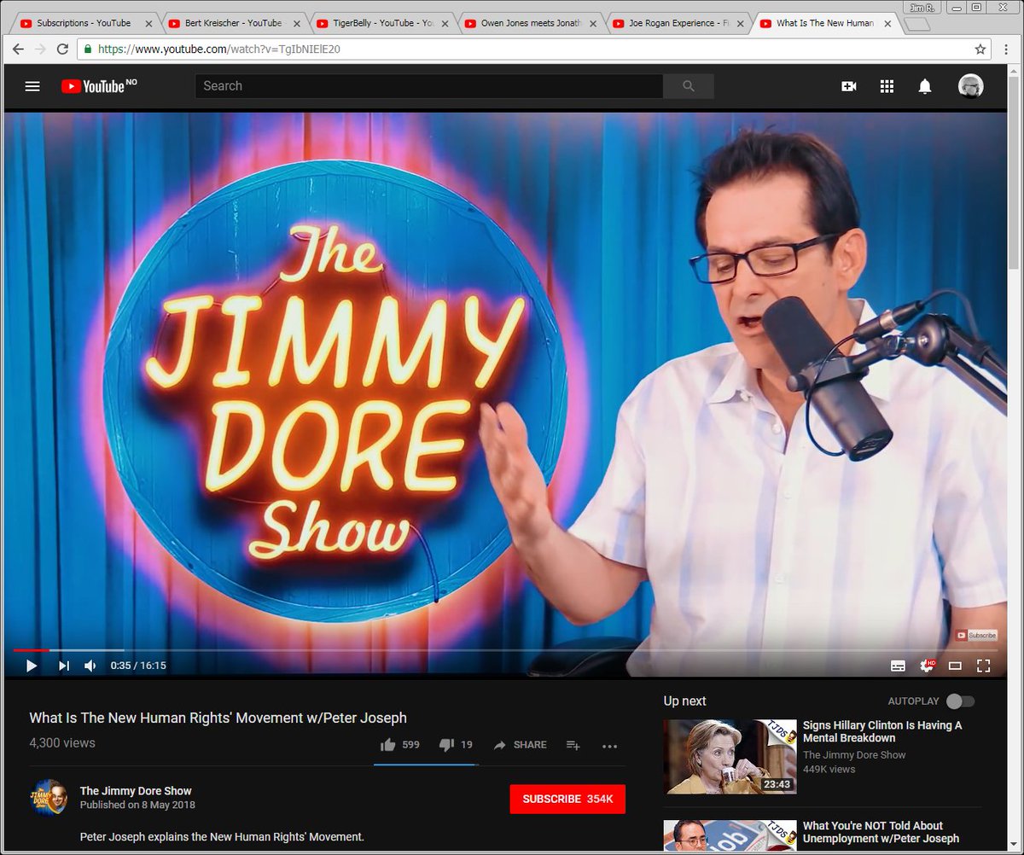Bookmark this page with star
The width and height of the screenshot is (1024, 855).
tap(980, 49)
